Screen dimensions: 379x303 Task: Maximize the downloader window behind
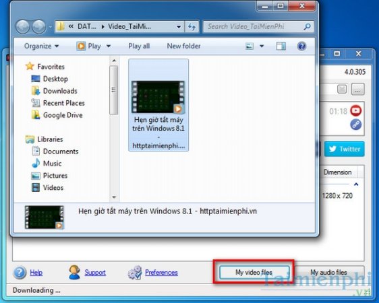337,54
